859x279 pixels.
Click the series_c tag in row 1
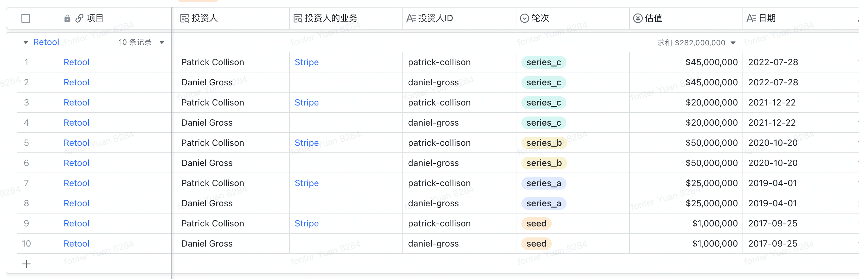tap(543, 62)
